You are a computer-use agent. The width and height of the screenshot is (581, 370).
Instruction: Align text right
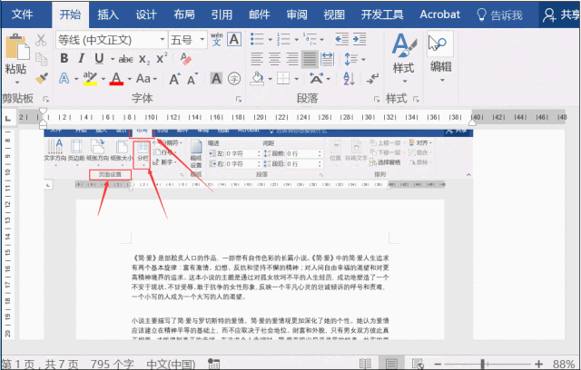pyautogui.click(x=292, y=59)
